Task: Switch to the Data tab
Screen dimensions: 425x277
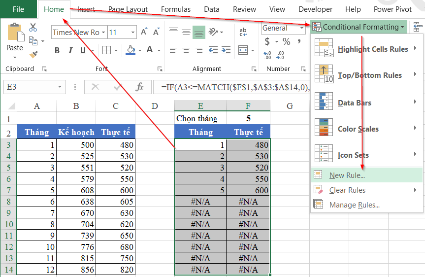Action: 212,9
